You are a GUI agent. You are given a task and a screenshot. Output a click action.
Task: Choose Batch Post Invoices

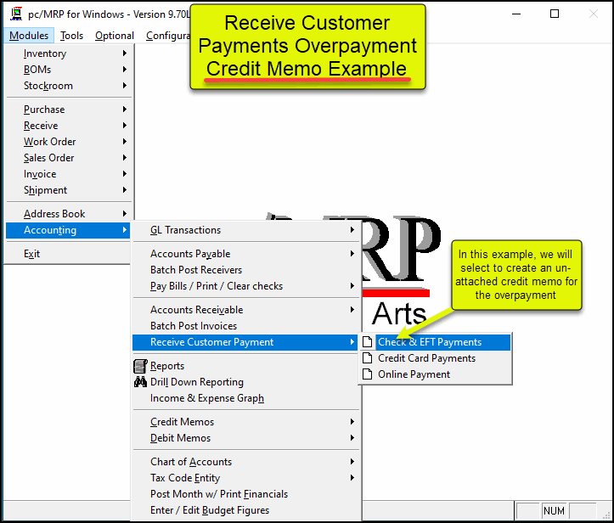click(x=194, y=326)
